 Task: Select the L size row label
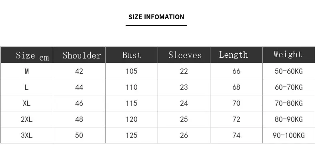[x=27, y=87]
